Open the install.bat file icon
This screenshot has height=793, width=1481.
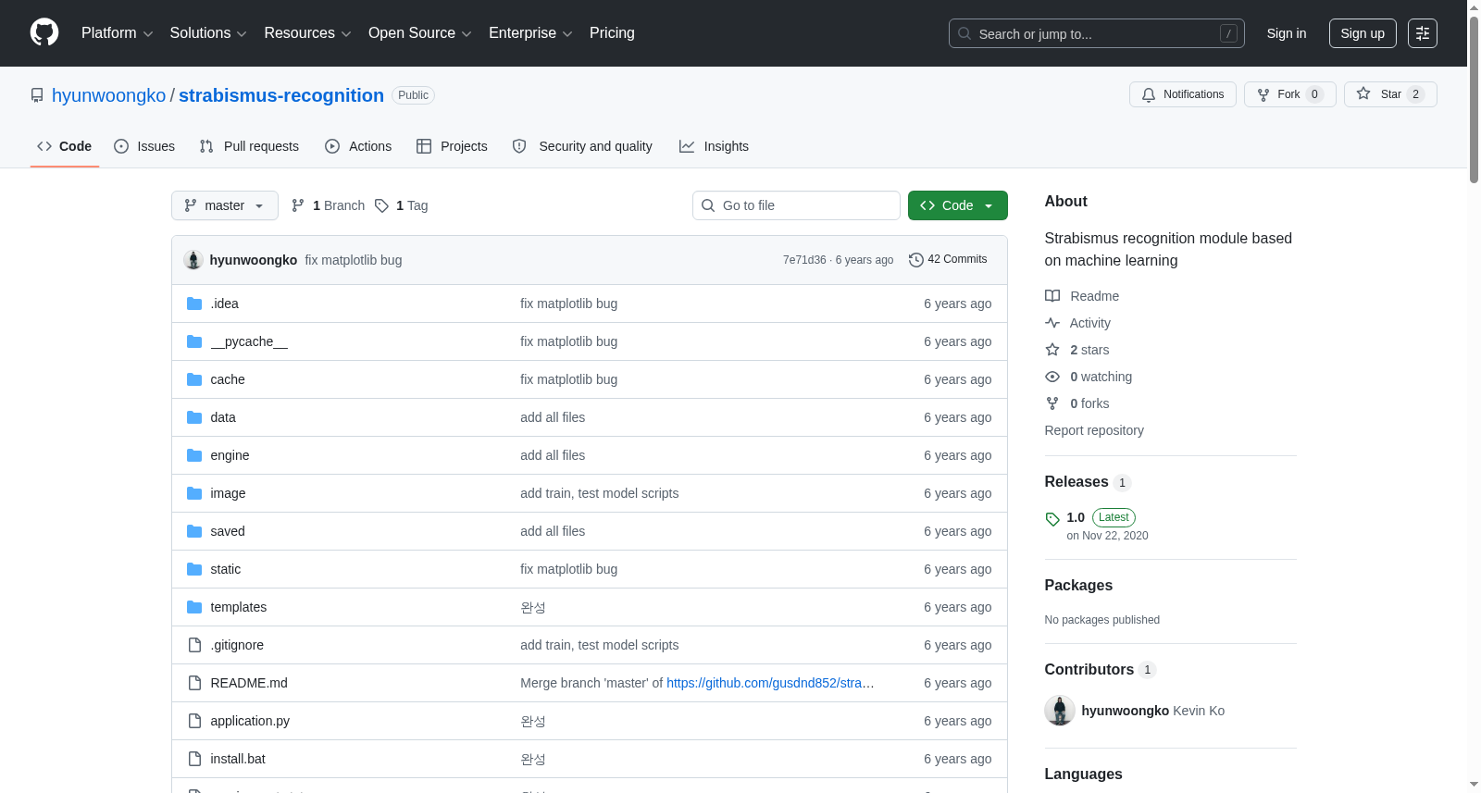194,759
